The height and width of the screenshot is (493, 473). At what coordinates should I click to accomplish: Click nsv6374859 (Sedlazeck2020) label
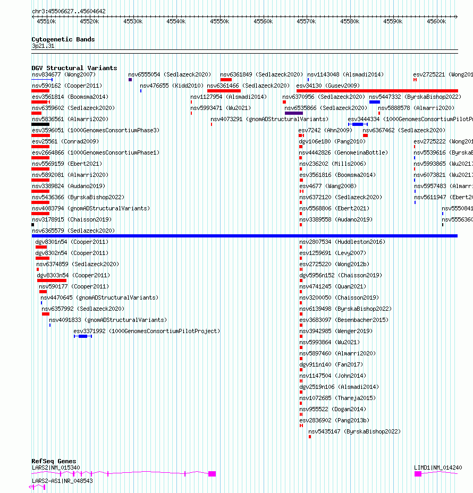78,264
